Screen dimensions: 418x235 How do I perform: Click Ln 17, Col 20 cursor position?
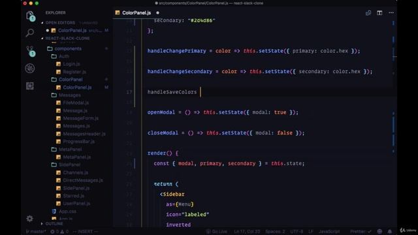click(x=247, y=232)
